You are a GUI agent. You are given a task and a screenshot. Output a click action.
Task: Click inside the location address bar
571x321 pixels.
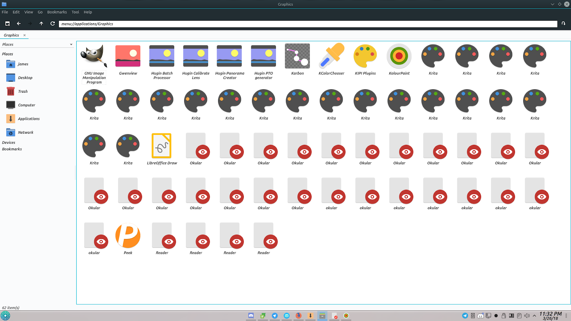tap(214, 24)
